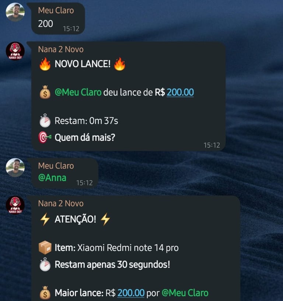Tap the @Meu Claro mention in NOVO LANCE message
The width and height of the screenshot is (283, 301).
pos(78,92)
